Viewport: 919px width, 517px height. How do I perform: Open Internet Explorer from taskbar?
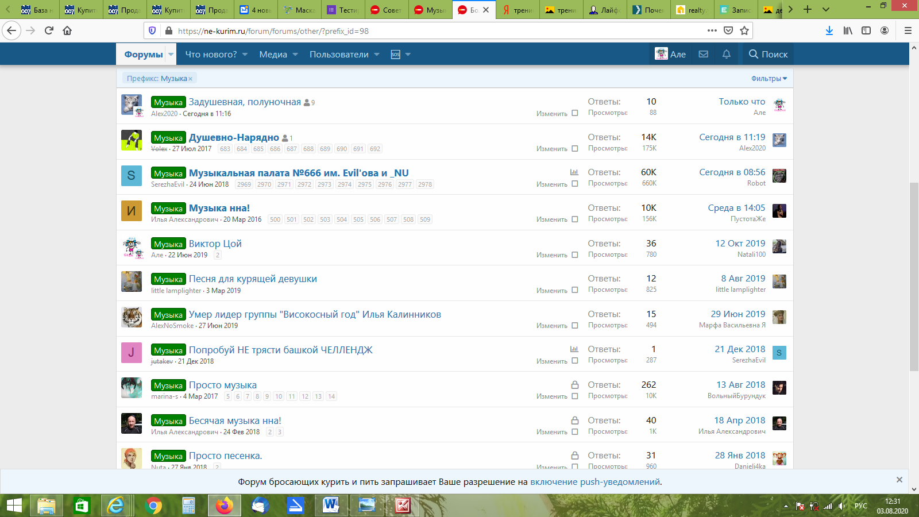pyautogui.click(x=116, y=506)
